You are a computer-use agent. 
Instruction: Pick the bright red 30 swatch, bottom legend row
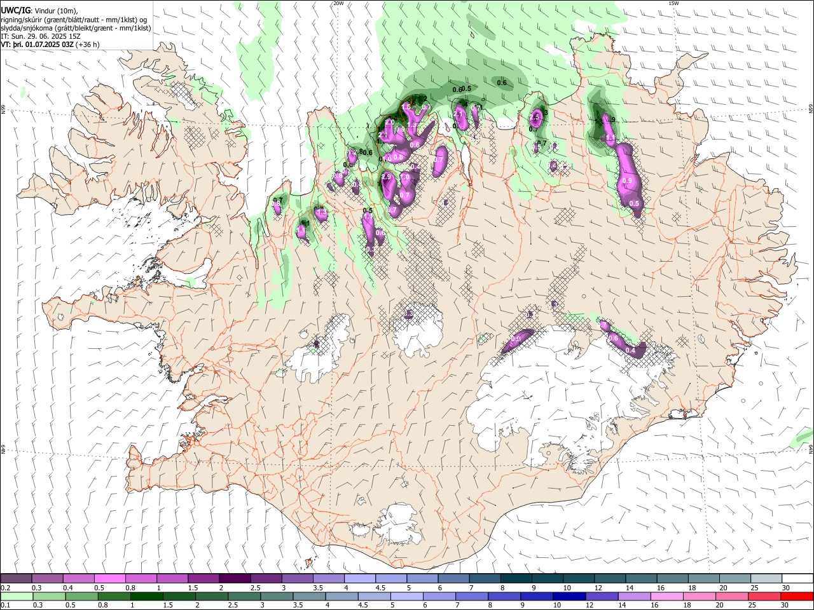797,596
